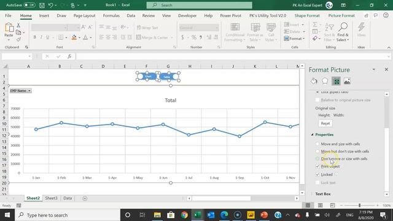393x221 pixels.
Task: Select Move and size with cells
Action: click(317, 144)
